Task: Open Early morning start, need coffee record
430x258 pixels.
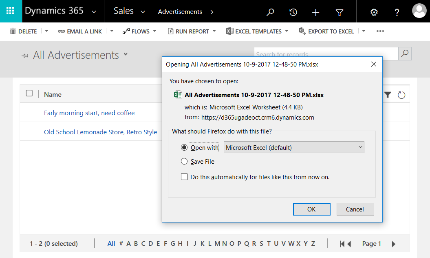Action: coord(89,113)
